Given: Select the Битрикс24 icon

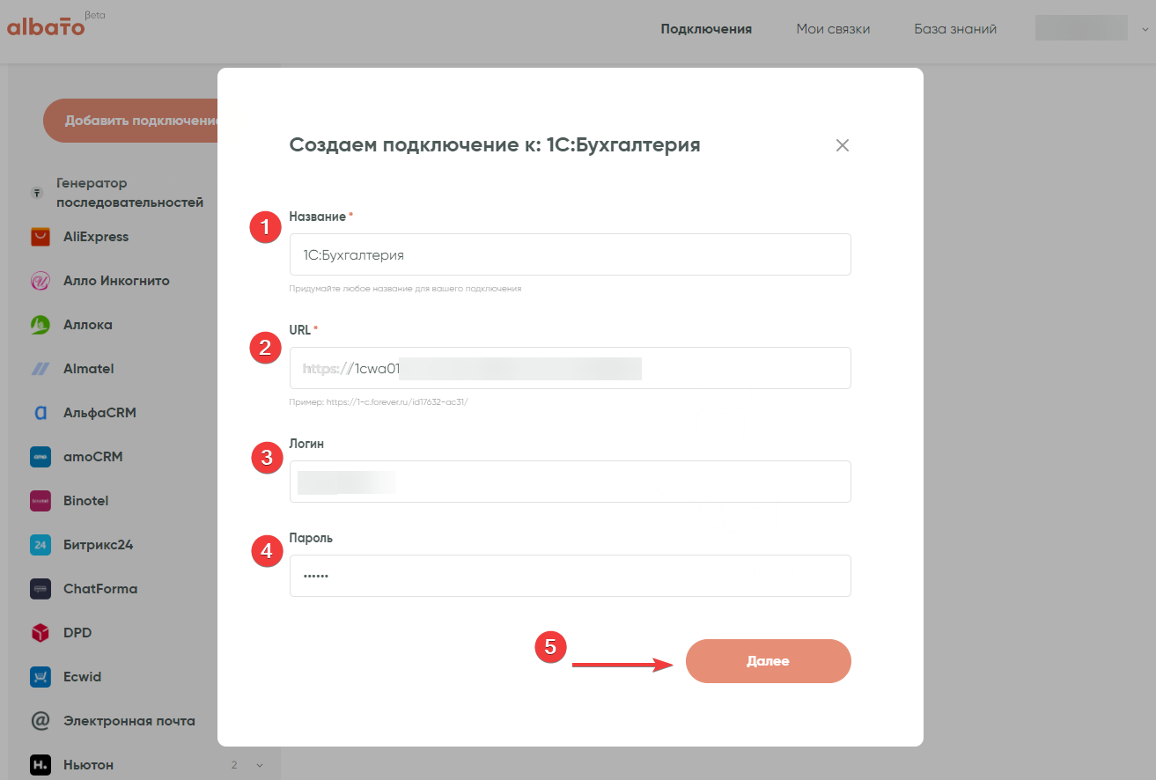Looking at the screenshot, I should click(x=40, y=545).
